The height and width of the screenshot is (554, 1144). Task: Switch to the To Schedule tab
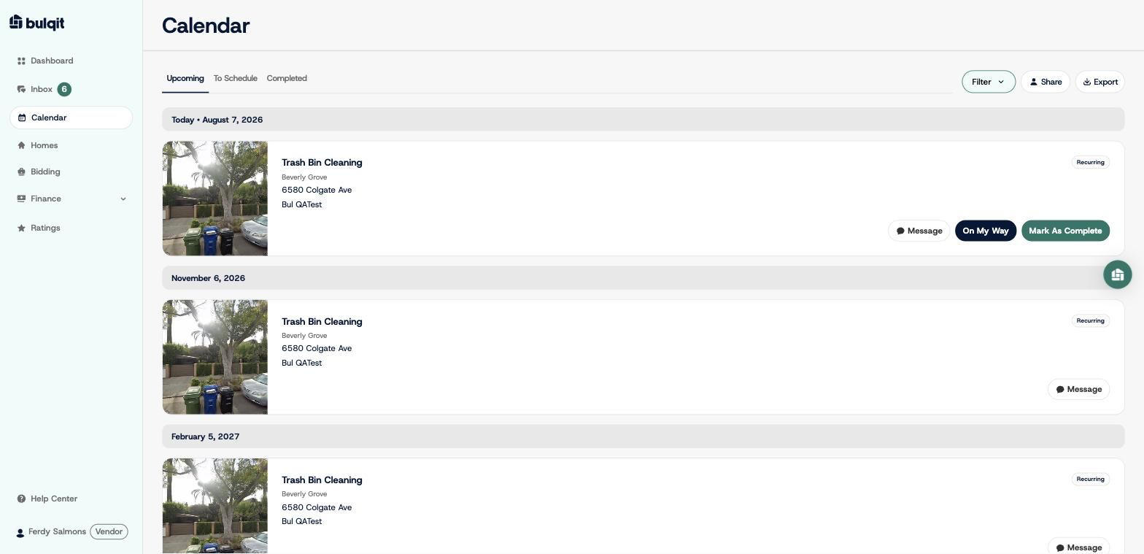click(x=235, y=78)
